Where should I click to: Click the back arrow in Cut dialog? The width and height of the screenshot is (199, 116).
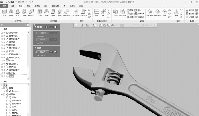click(47, 27)
